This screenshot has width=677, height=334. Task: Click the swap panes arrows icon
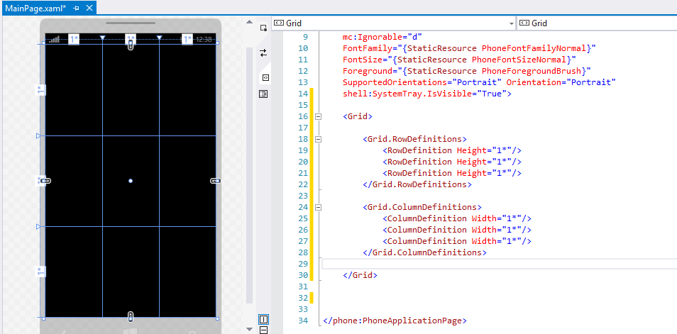(263, 52)
